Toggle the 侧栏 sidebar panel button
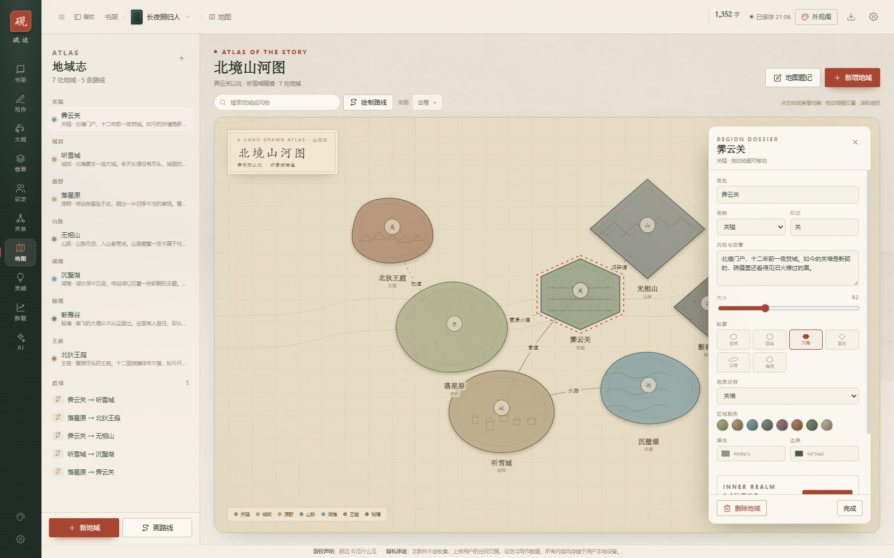This screenshot has width=894, height=558. coord(85,17)
